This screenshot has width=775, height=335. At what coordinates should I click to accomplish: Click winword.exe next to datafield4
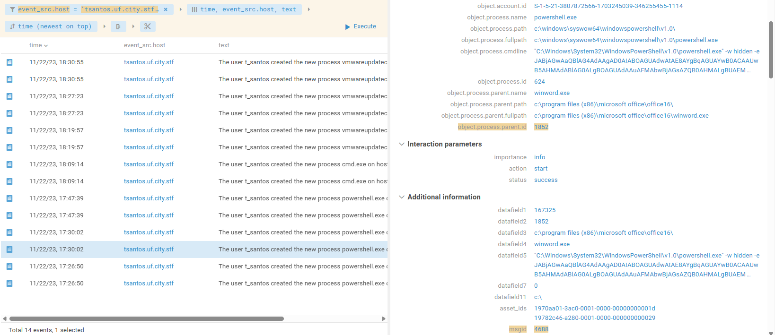pyautogui.click(x=552, y=244)
